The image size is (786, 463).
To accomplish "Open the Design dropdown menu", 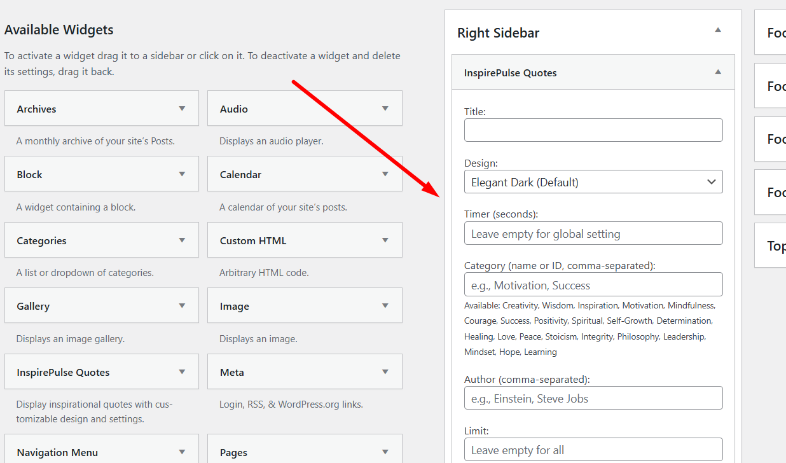I will 593,182.
